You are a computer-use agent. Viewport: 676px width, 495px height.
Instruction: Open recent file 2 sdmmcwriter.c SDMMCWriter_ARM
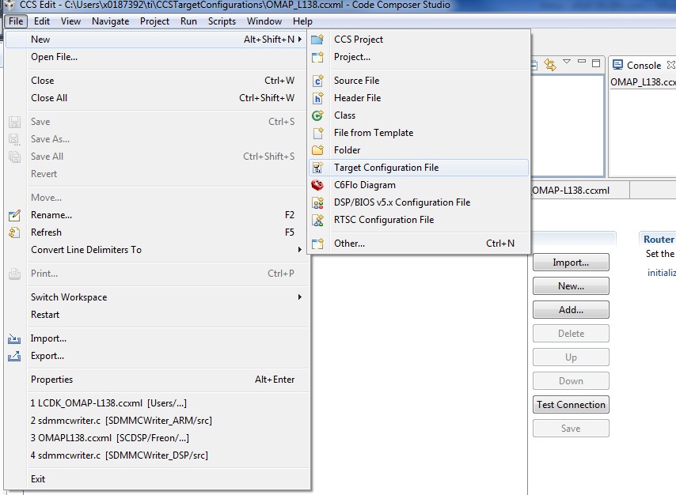(x=158, y=421)
